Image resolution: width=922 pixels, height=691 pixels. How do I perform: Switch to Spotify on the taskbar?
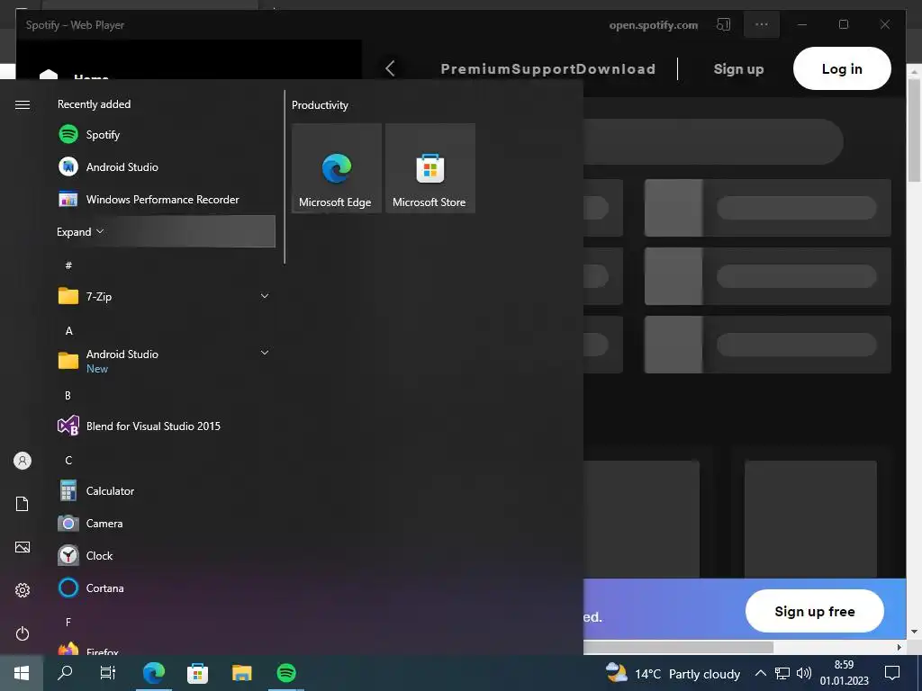[286, 673]
